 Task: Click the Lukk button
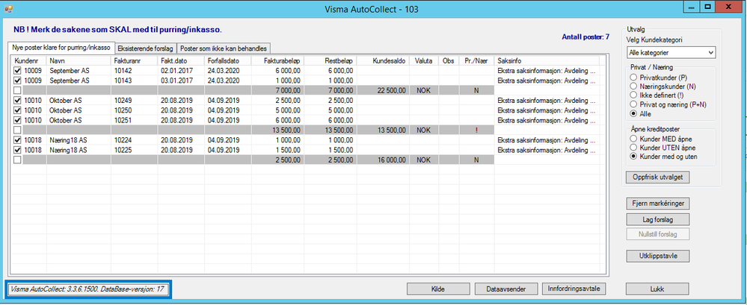(x=657, y=289)
